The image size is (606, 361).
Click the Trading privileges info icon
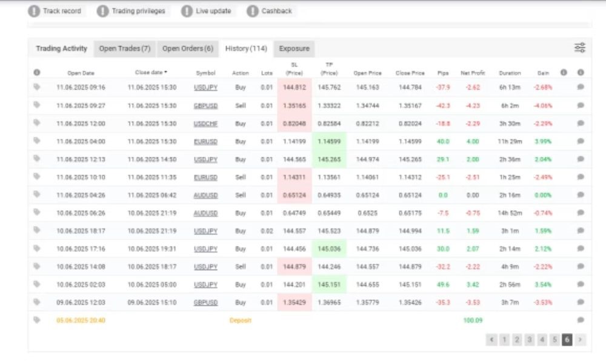point(103,11)
